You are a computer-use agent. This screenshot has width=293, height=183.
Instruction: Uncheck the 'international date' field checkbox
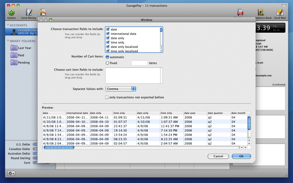[x=108, y=34]
